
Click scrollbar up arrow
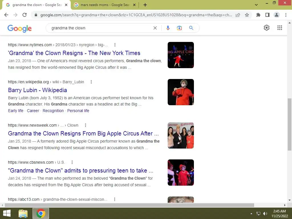289,23
